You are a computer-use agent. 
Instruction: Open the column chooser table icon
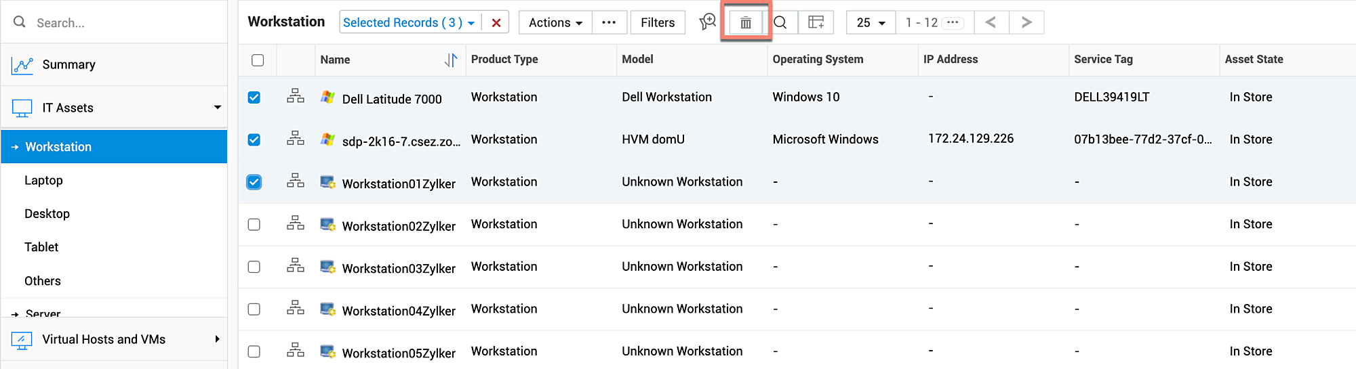[816, 23]
